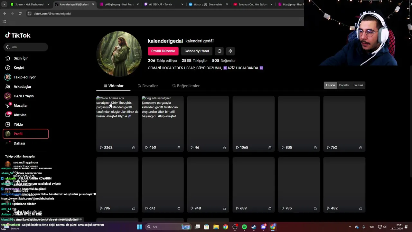The height and width of the screenshot is (232, 412).
Task: Switch to the Favoriler tab
Action: coord(148,86)
